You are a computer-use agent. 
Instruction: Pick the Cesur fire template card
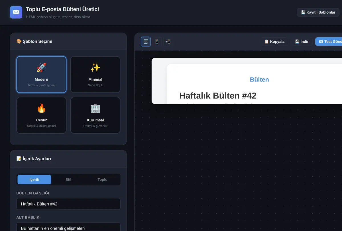pos(41,115)
